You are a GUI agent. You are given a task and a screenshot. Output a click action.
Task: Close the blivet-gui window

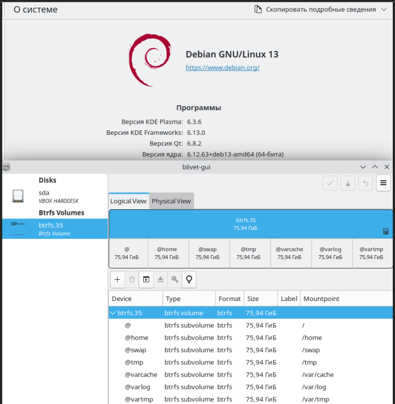(x=387, y=167)
